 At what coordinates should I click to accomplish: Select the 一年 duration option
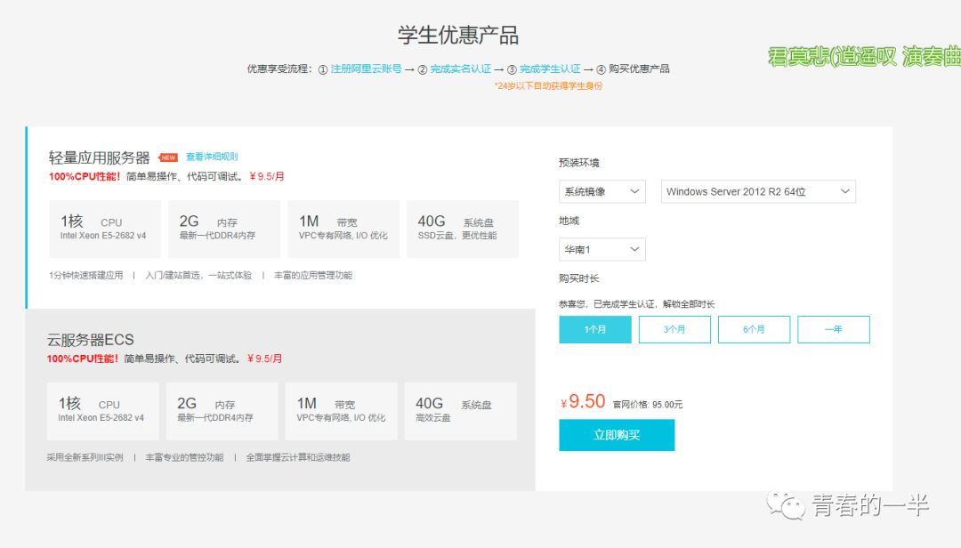point(834,329)
